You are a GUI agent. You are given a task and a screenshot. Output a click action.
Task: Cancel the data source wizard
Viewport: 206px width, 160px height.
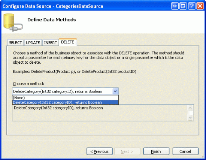tap(185, 151)
